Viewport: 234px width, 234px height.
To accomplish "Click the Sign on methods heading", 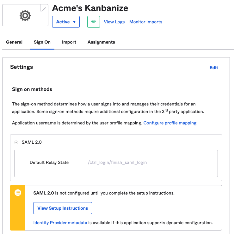I will pos(32,89).
